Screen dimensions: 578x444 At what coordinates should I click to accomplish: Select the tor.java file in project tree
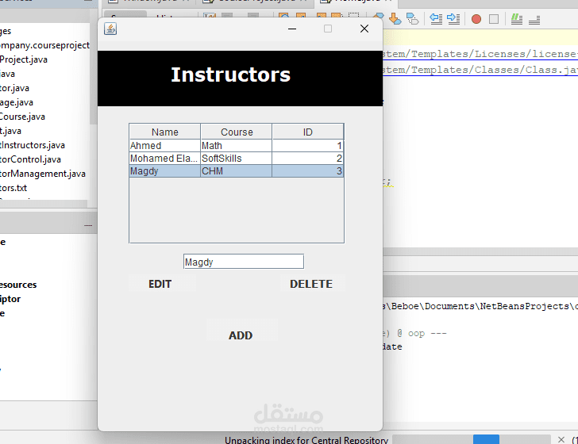[14, 88]
